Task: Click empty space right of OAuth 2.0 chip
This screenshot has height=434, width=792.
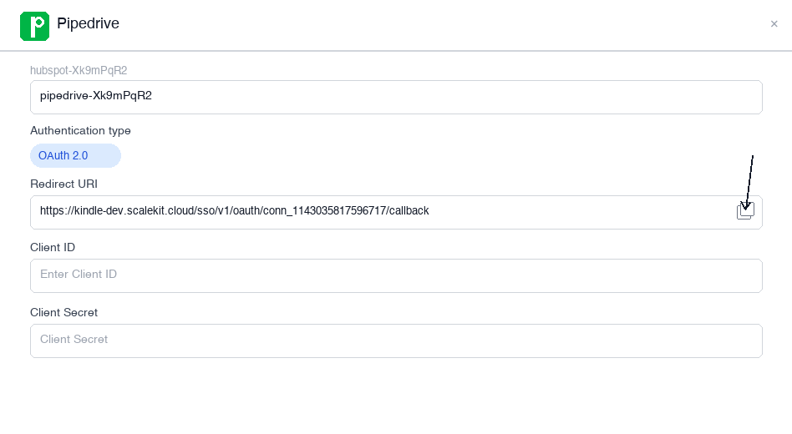Action: 418,155
